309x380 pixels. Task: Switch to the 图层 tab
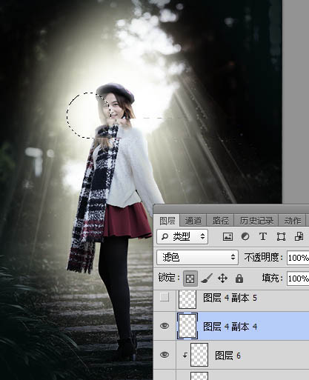coord(167,221)
